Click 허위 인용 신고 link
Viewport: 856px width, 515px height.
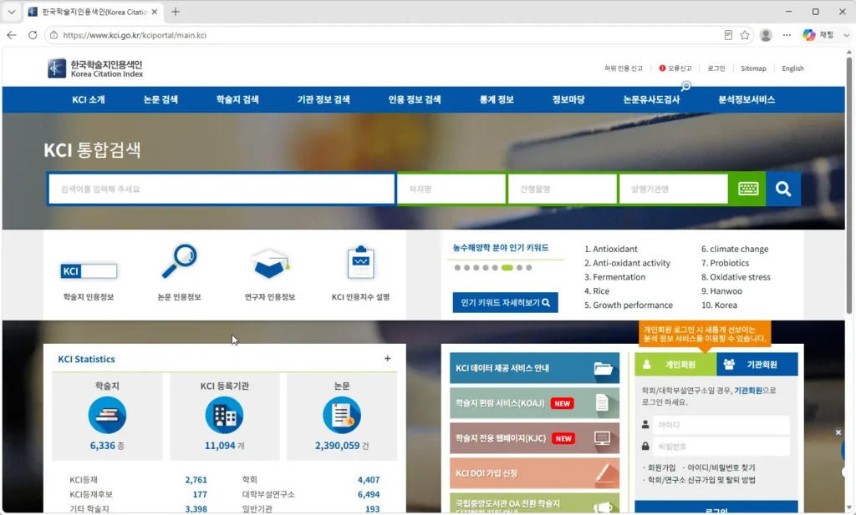pos(623,68)
